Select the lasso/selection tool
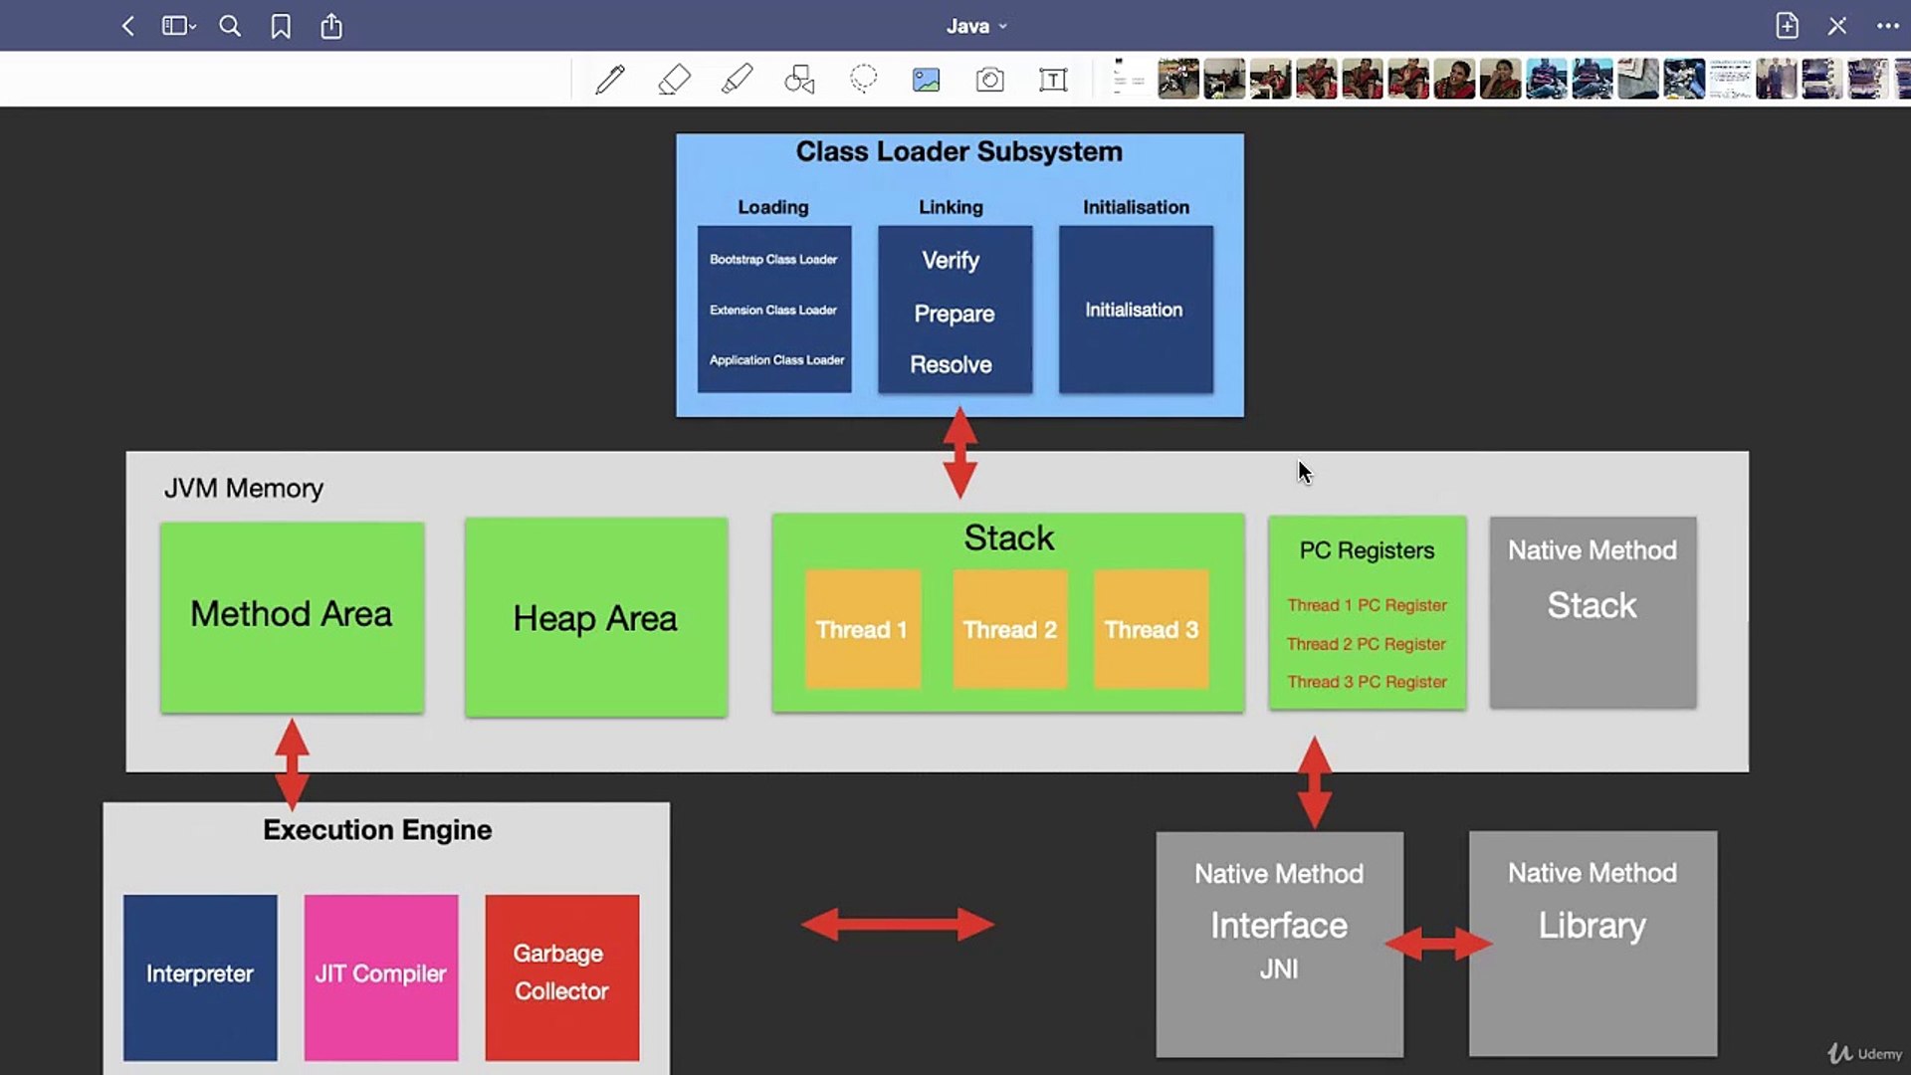Image resolution: width=1911 pixels, height=1075 pixels. tap(862, 80)
